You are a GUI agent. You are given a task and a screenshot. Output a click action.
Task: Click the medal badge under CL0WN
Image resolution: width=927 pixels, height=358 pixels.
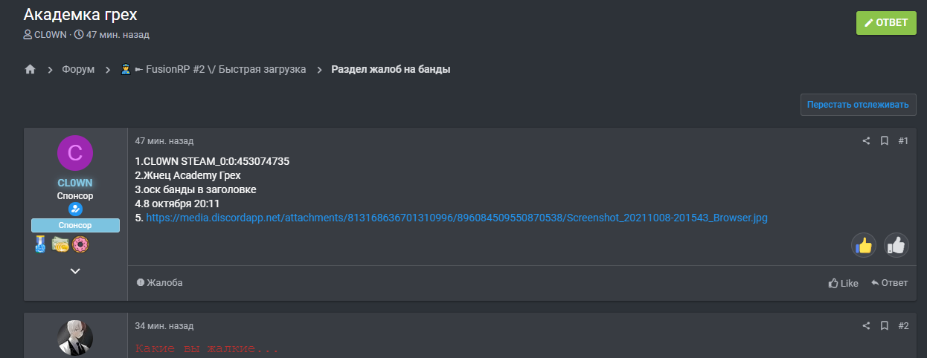tap(41, 244)
